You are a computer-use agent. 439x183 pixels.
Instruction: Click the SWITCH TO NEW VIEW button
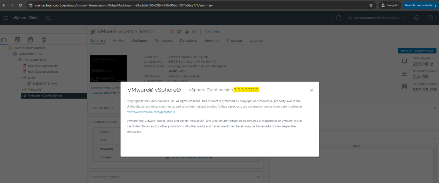tap(417, 50)
